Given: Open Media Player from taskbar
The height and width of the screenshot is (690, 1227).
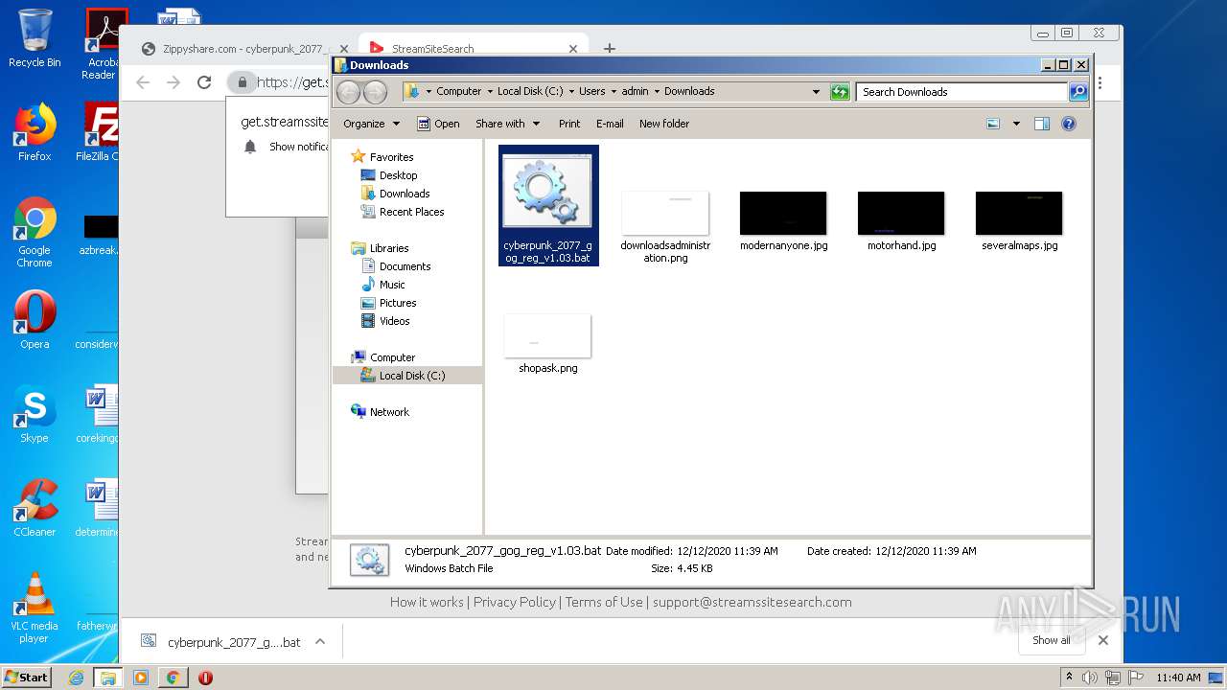Looking at the screenshot, I should coord(141,678).
